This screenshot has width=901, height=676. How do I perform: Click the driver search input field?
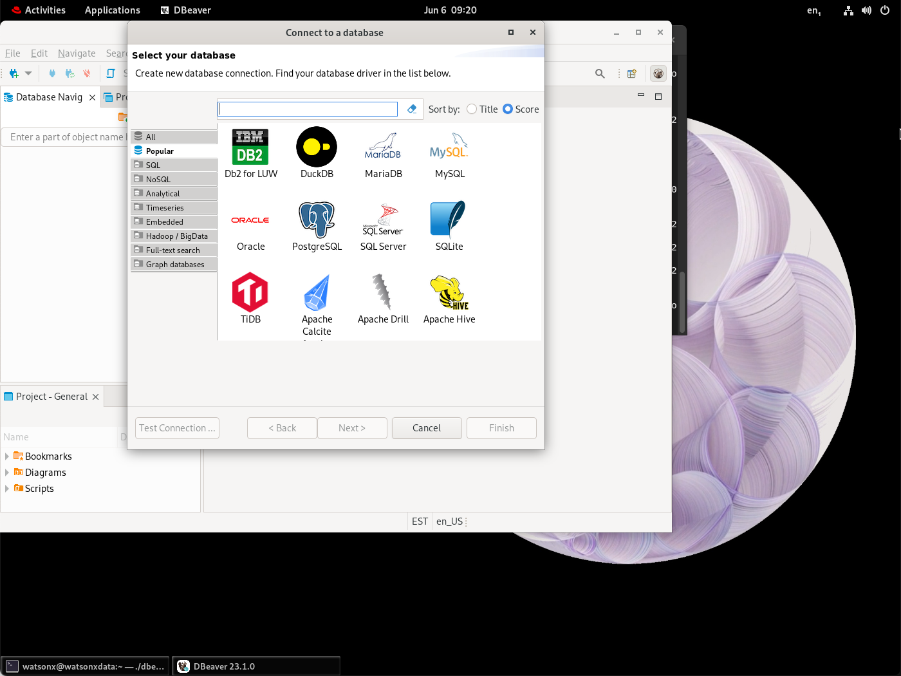coord(308,109)
